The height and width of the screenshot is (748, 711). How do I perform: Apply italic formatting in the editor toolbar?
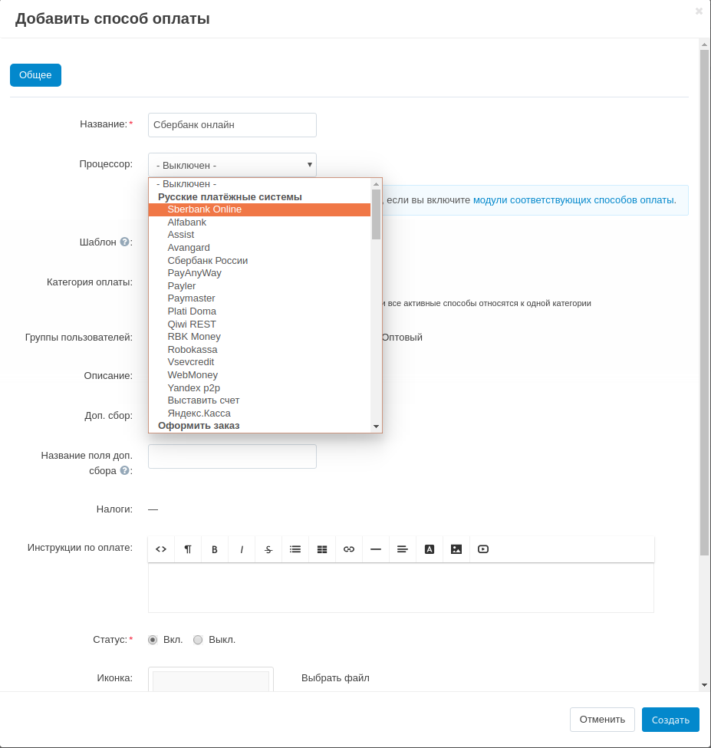tap(242, 549)
